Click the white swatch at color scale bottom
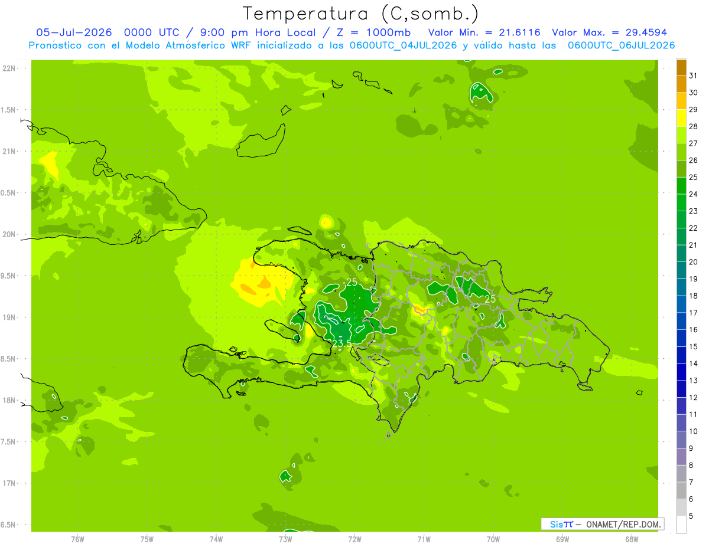This screenshot has height=547, width=709. coord(681,525)
